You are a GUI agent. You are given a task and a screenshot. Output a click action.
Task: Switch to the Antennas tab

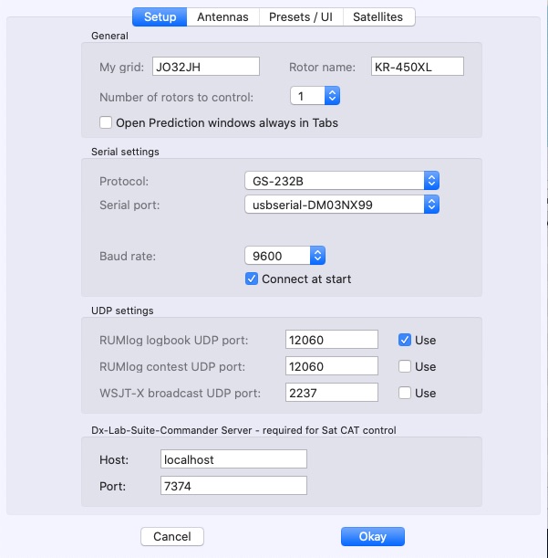pyautogui.click(x=223, y=16)
